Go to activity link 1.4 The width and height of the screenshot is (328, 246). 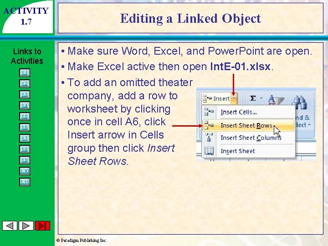coord(25,105)
